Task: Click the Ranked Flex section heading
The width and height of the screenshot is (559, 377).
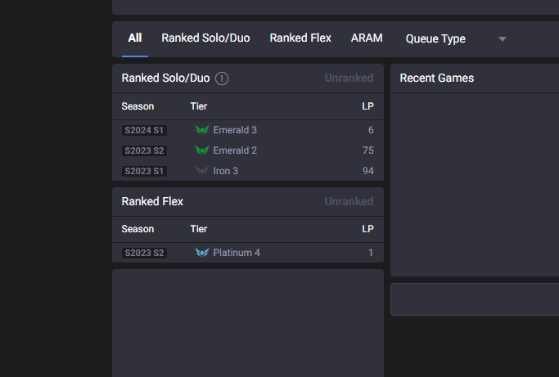Action: [152, 201]
